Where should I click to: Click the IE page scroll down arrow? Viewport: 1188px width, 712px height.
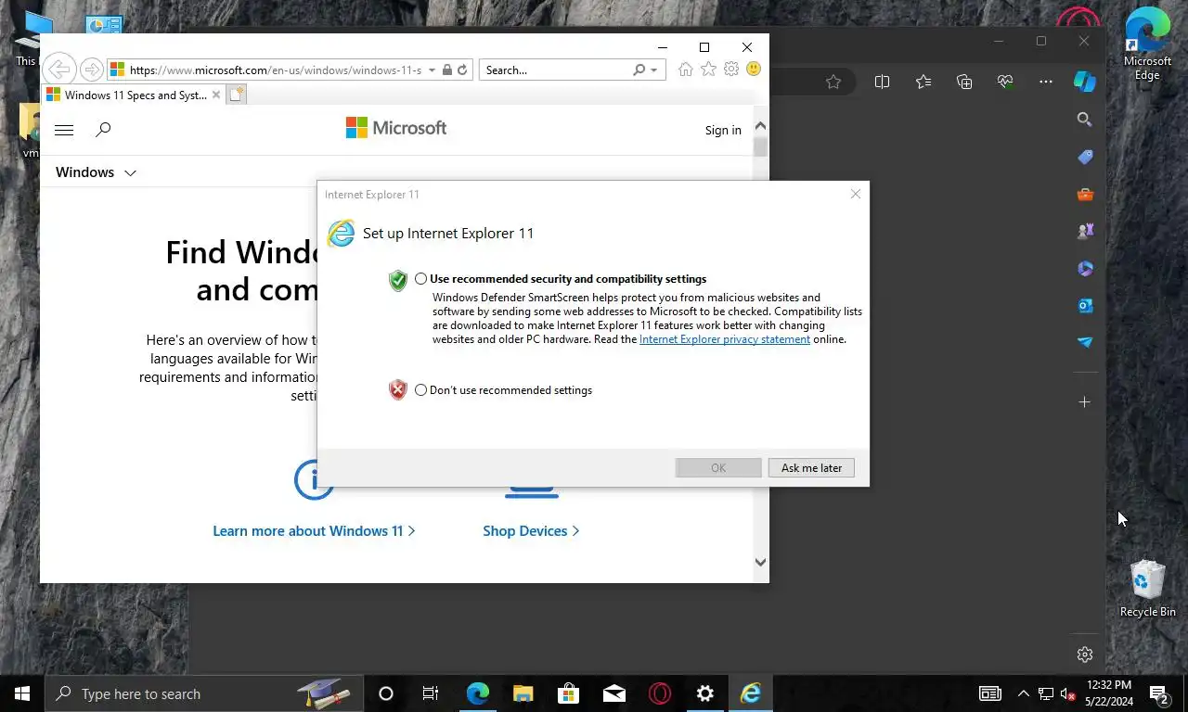(760, 562)
